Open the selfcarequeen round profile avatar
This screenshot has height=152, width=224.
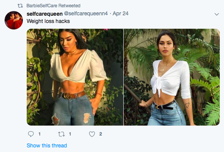coord(14,20)
